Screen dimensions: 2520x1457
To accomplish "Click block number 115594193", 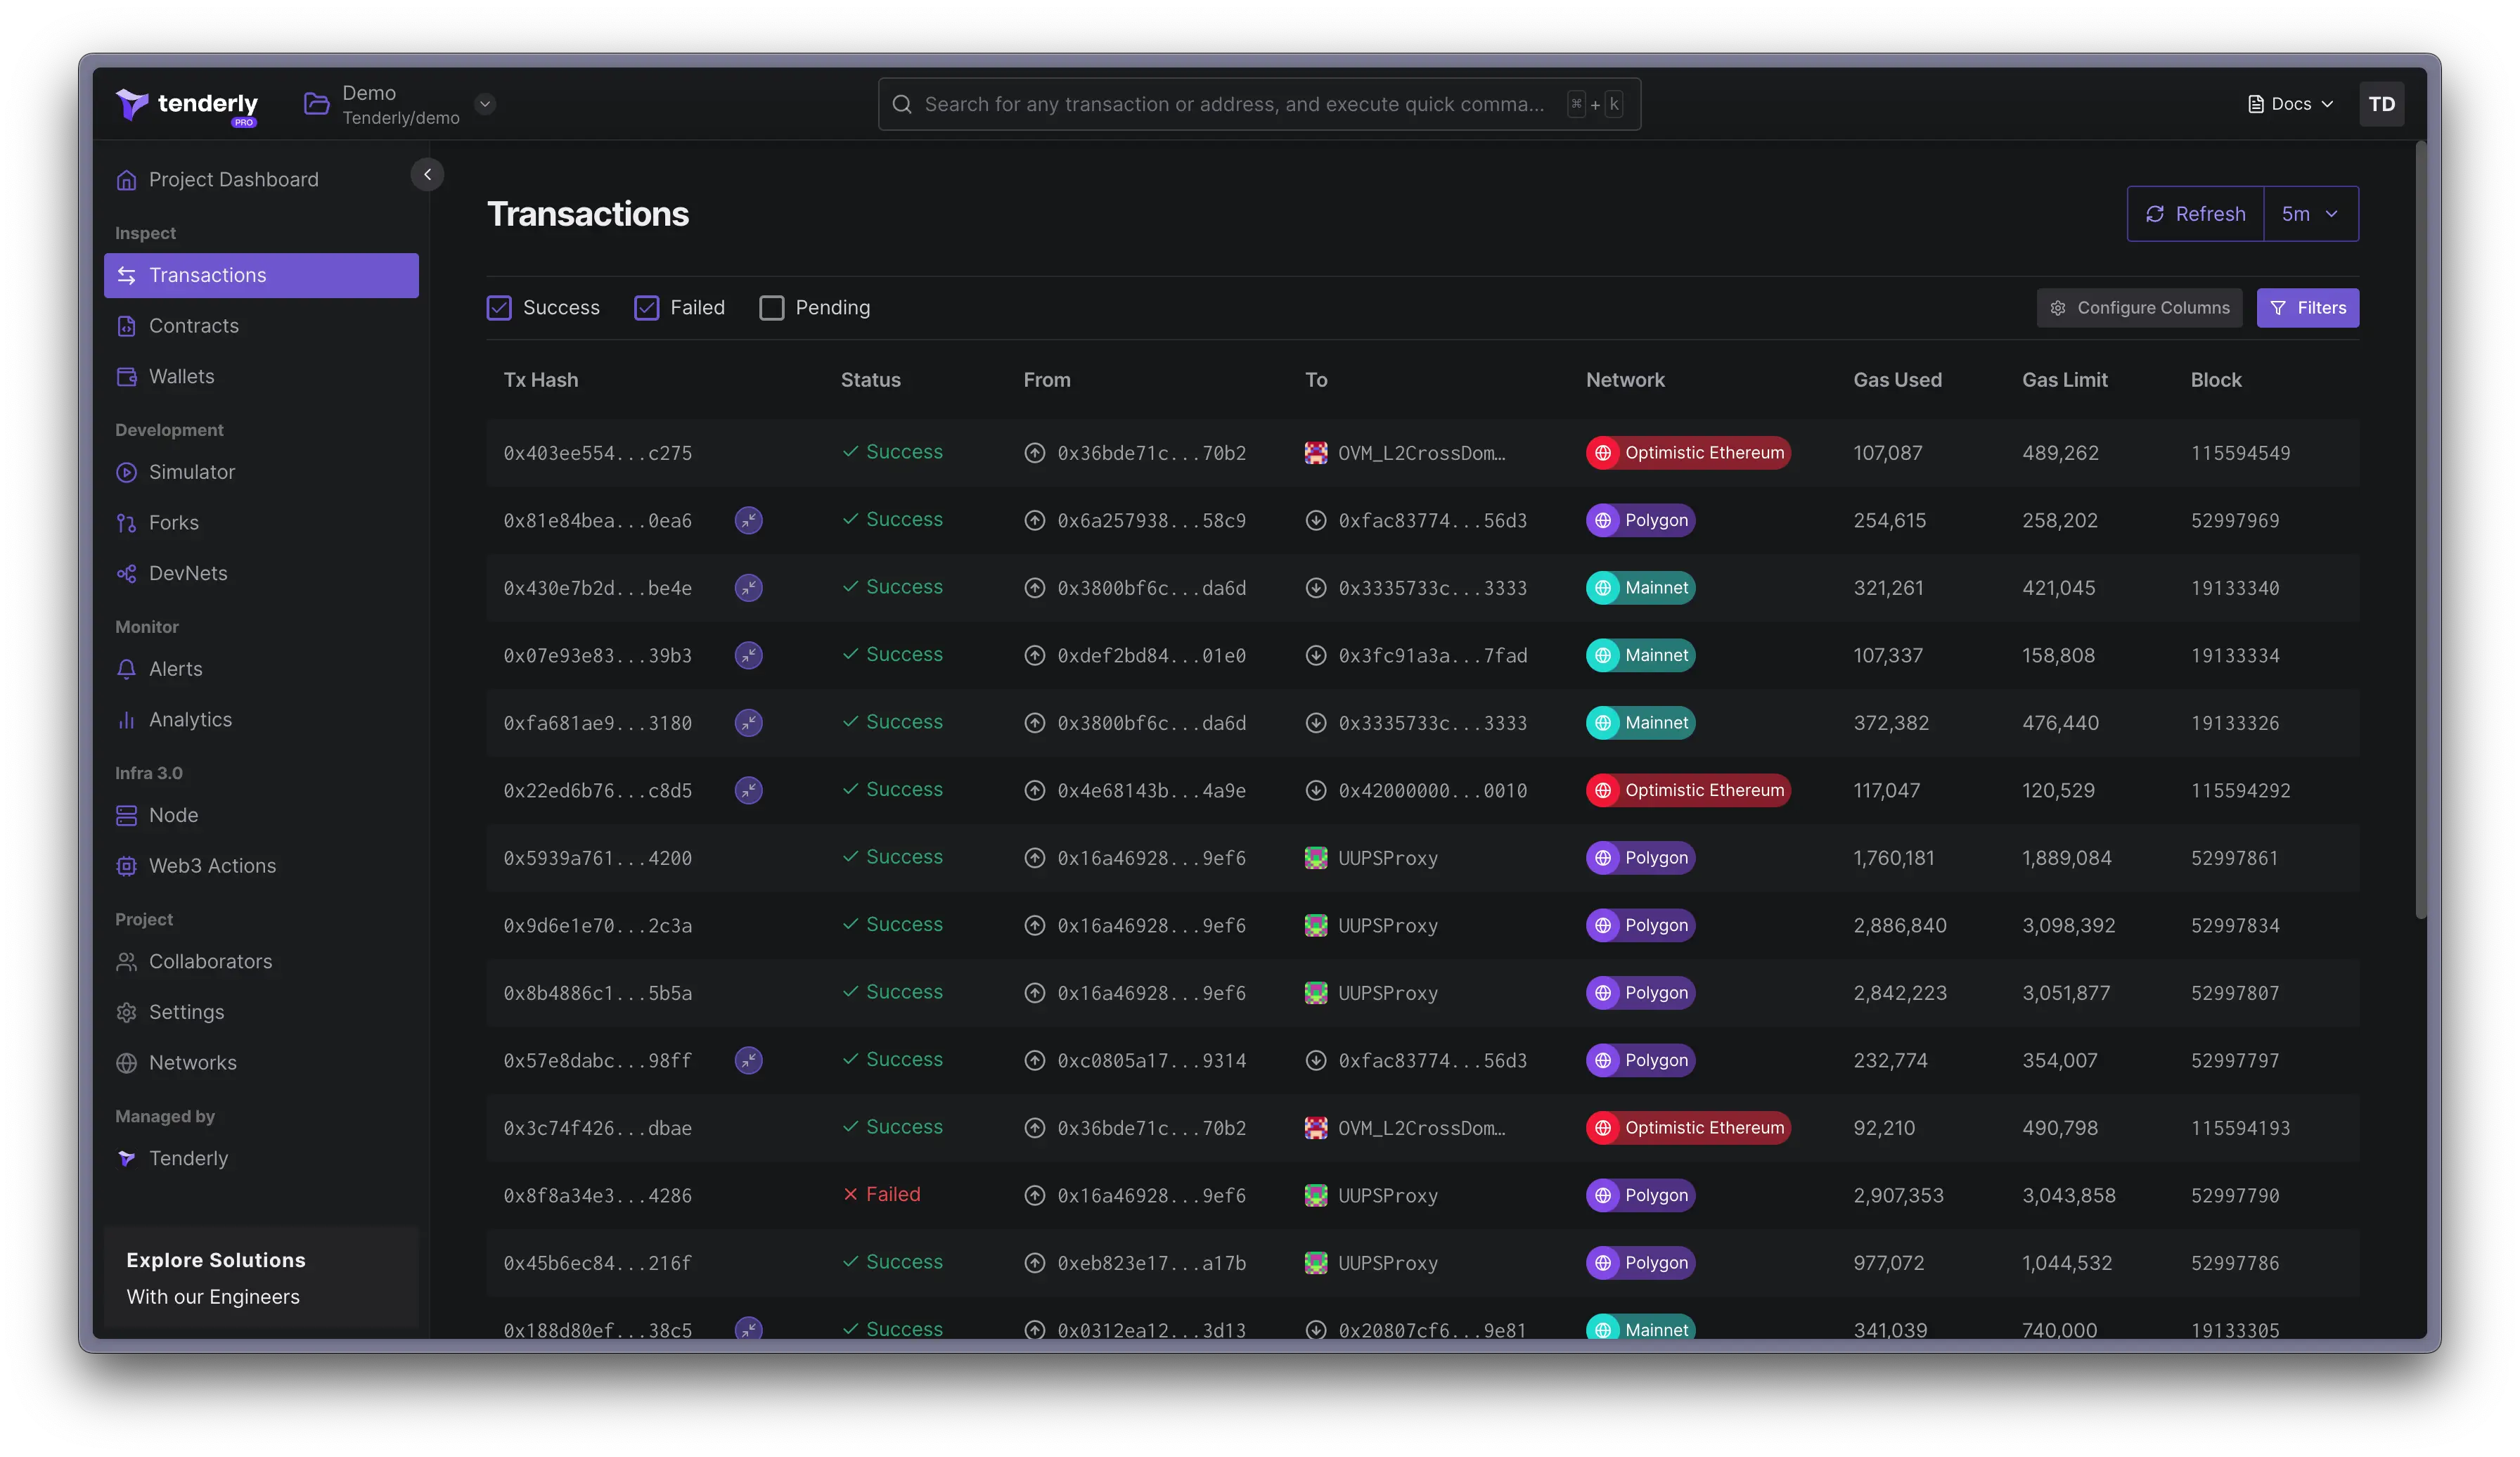I will [x=2240, y=1128].
